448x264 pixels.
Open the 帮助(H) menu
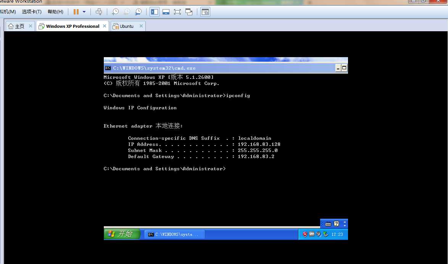click(55, 12)
